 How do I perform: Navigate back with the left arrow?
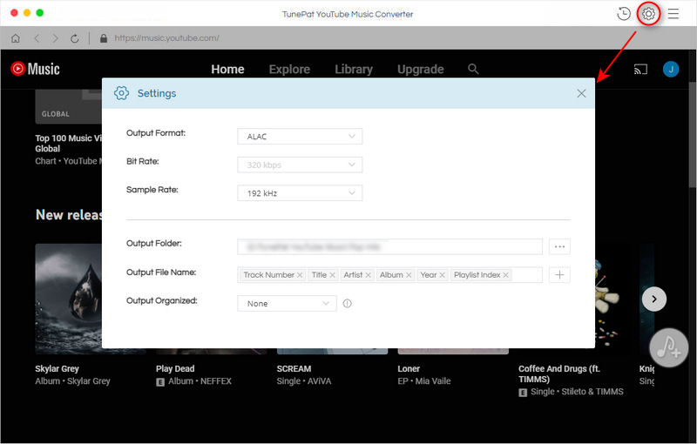tap(37, 38)
